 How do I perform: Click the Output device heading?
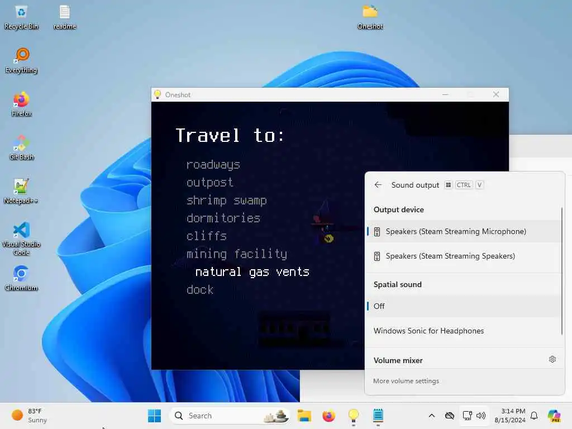click(x=399, y=210)
